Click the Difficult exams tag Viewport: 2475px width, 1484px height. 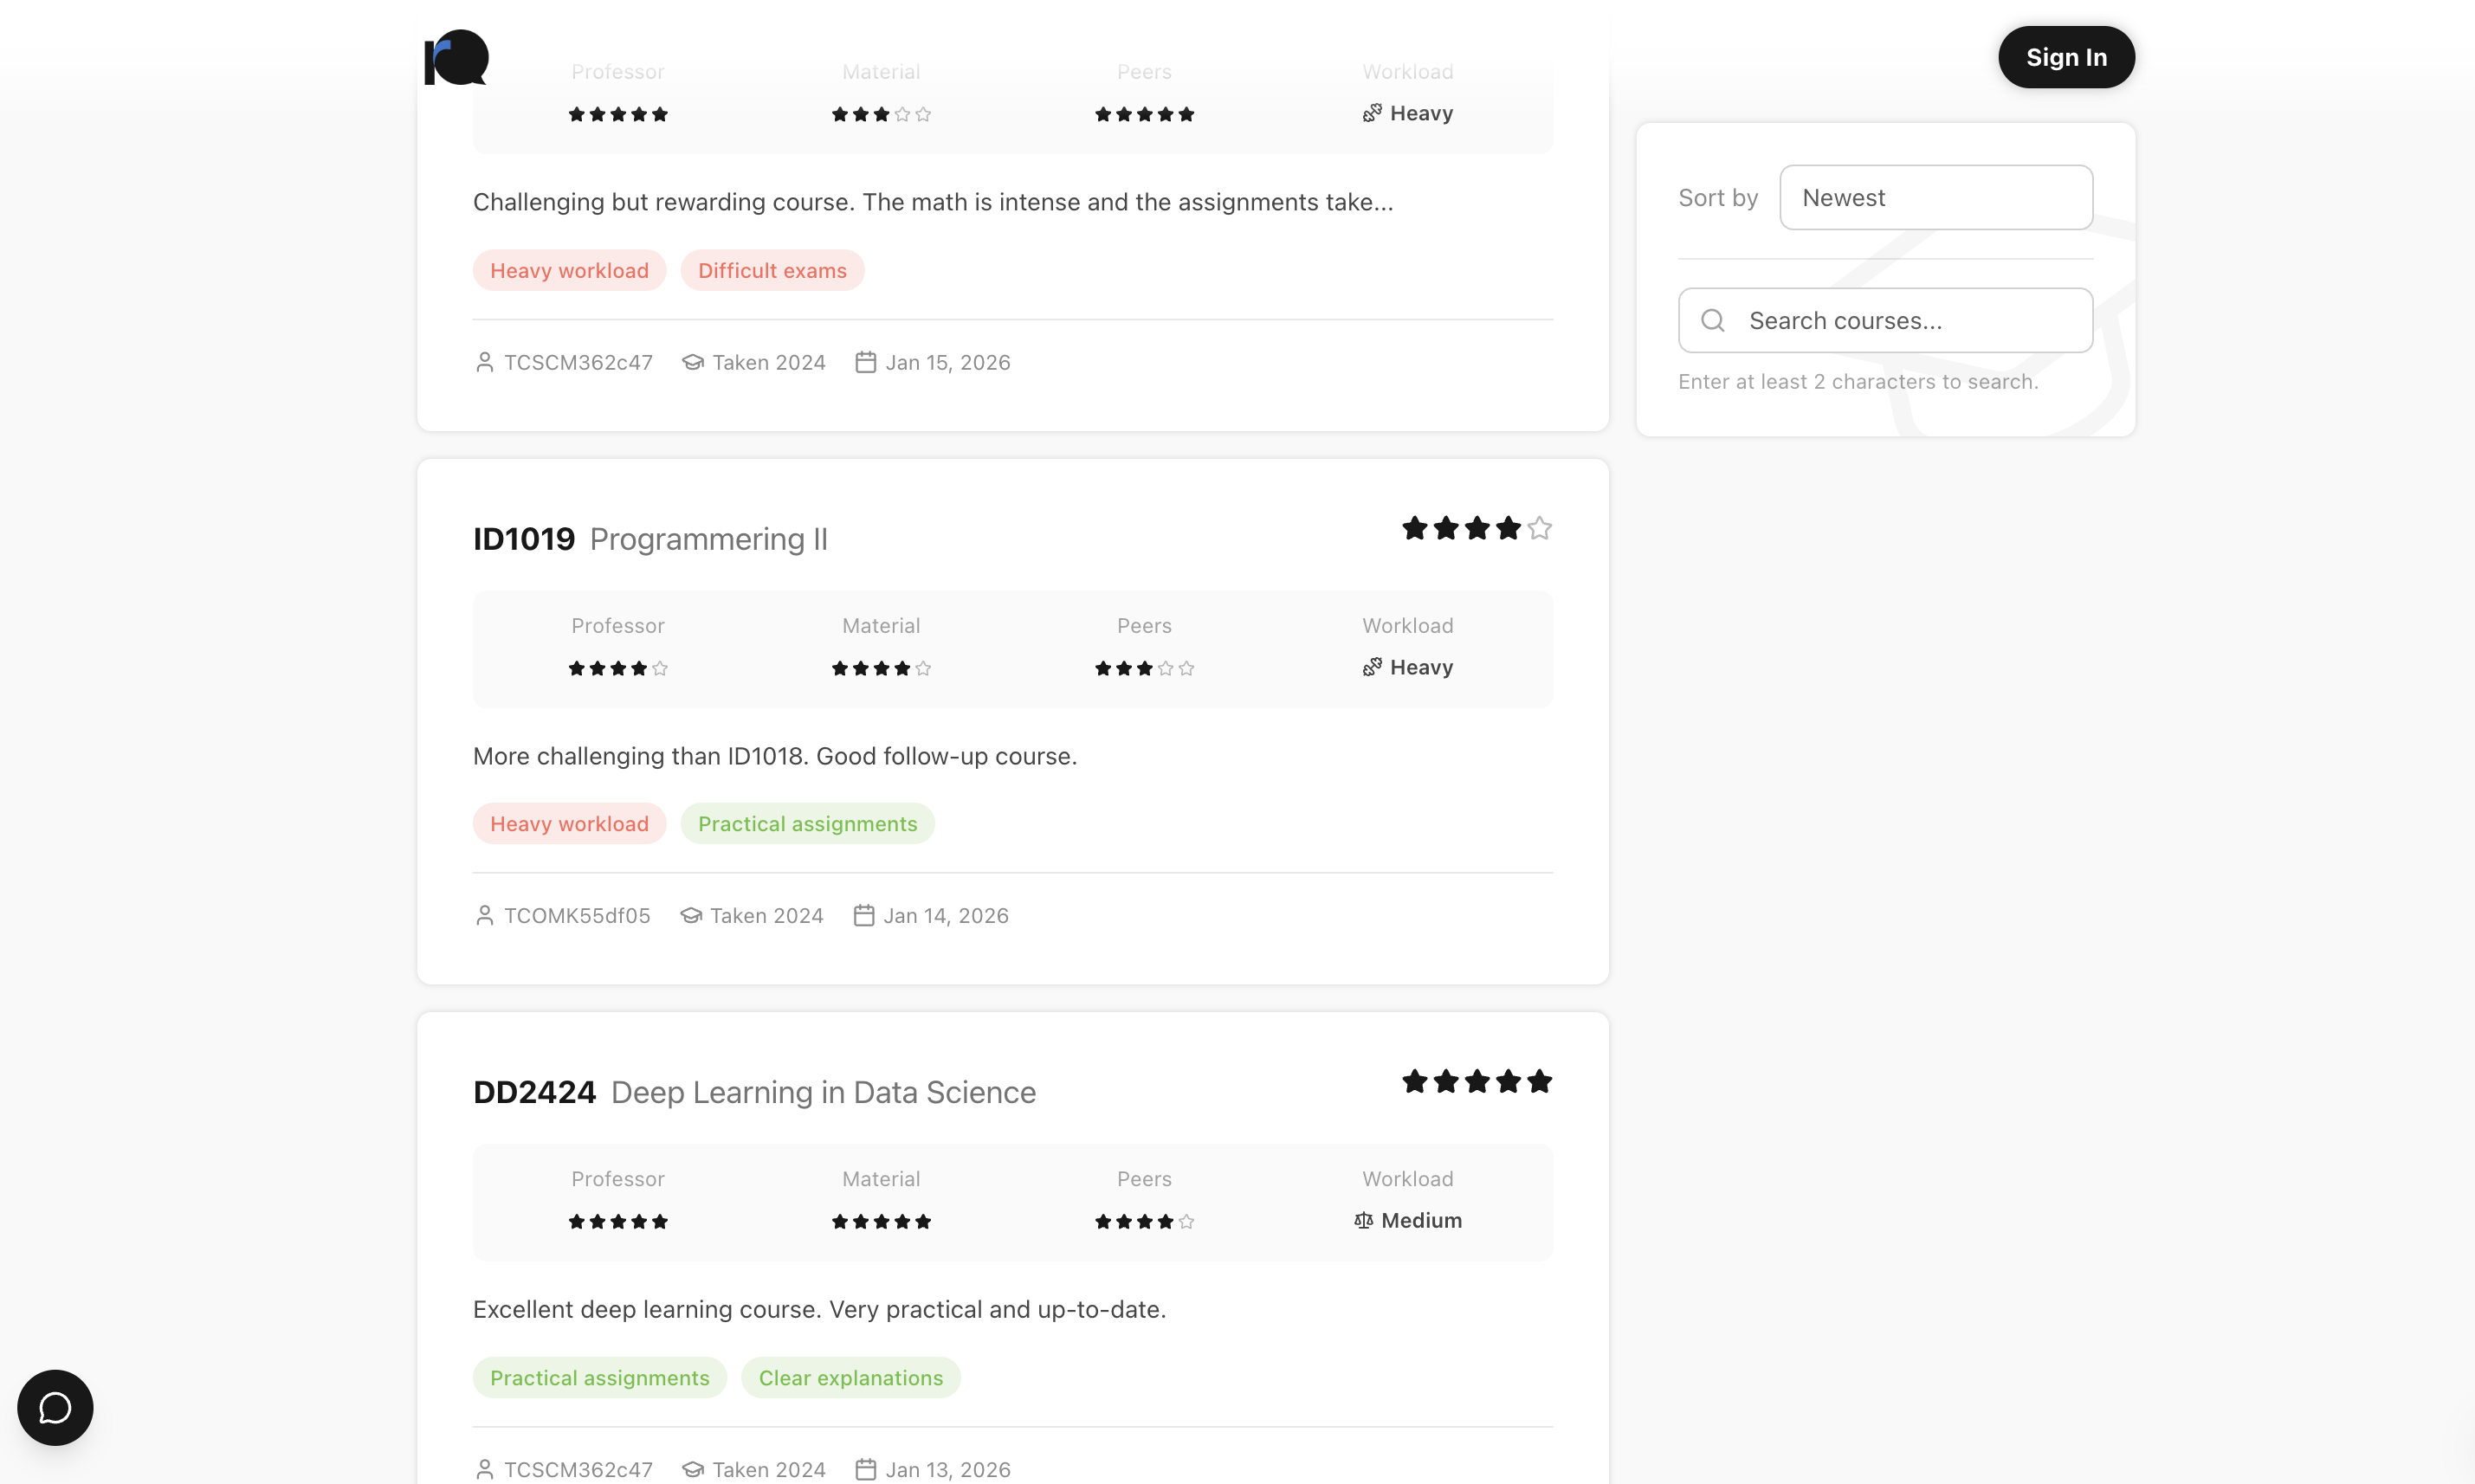click(772, 270)
